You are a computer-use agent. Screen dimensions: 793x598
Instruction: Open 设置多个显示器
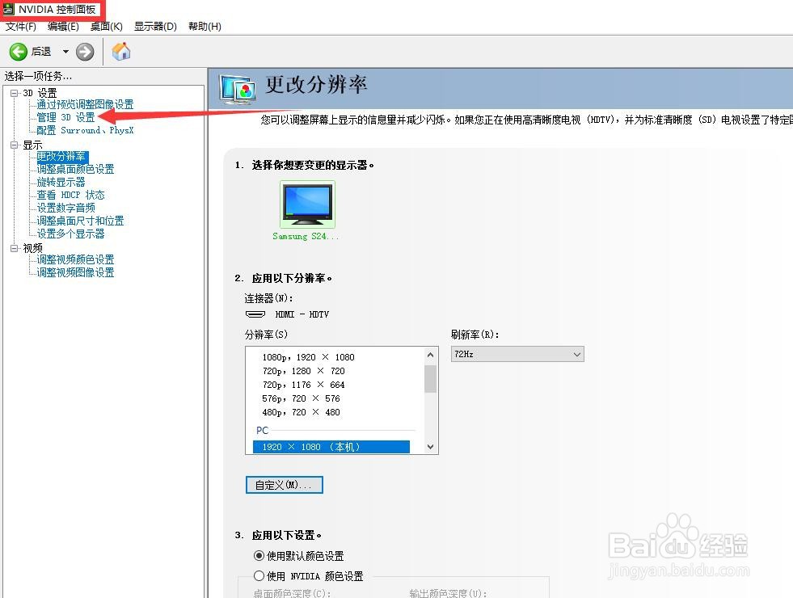coord(70,234)
